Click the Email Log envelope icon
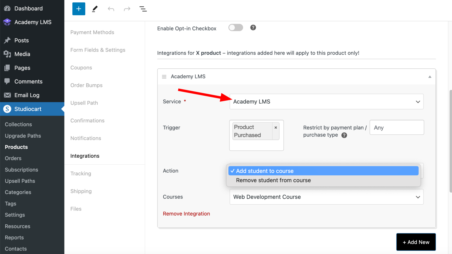This screenshot has width=452, height=254. pyautogui.click(x=7, y=95)
